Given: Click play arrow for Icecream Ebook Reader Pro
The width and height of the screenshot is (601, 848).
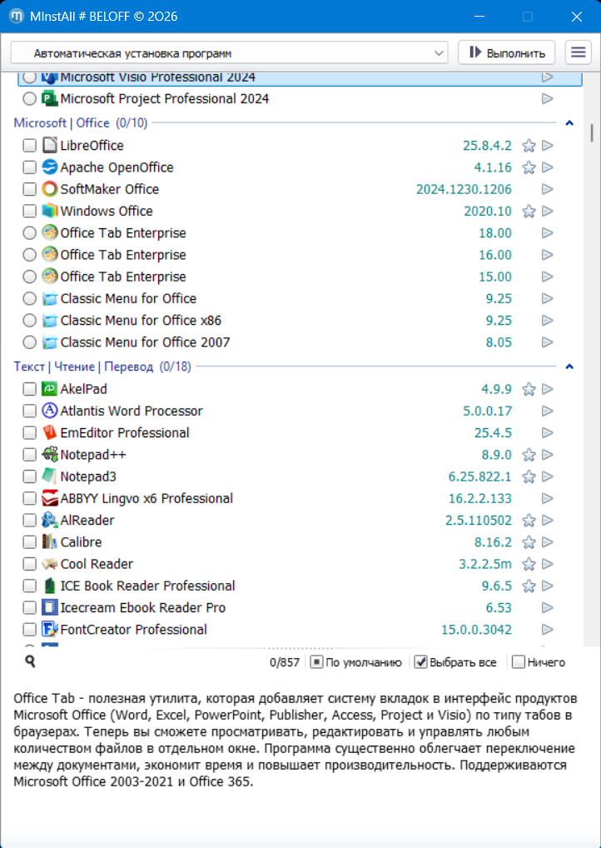Looking at the screenshot, I should pyautogui.click(x=548, y=608).
